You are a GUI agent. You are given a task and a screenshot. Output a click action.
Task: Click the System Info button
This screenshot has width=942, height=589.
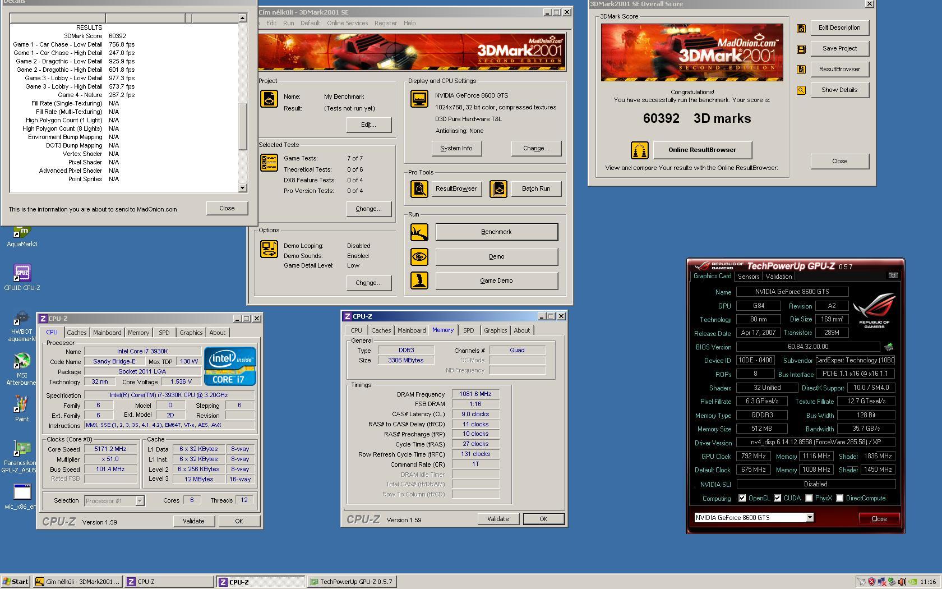click(x=456, y=149)
